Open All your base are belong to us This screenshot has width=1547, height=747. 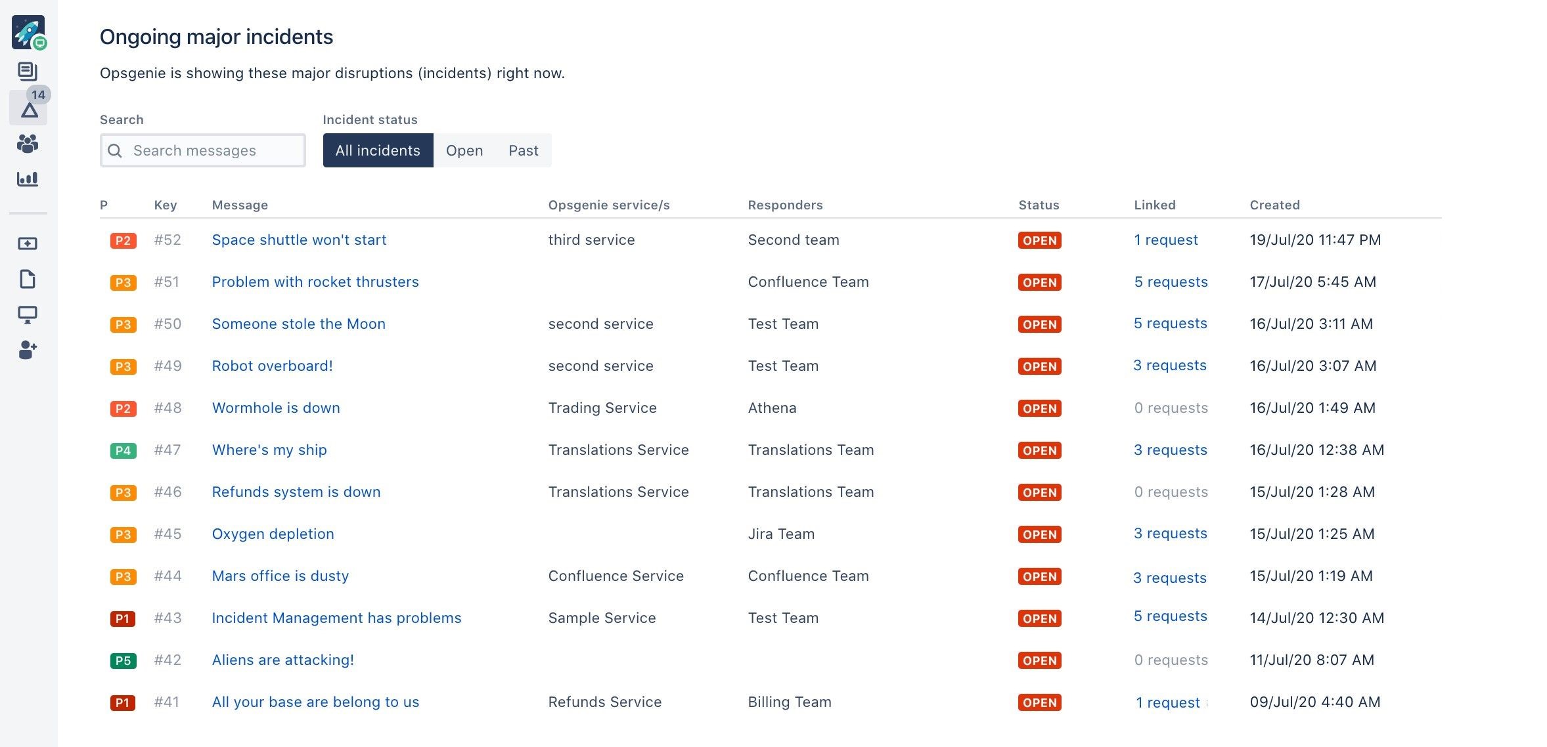[315, 702]
